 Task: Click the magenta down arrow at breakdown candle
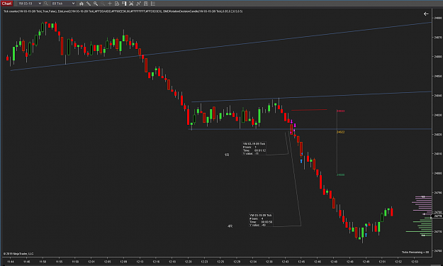coord(291,121)
